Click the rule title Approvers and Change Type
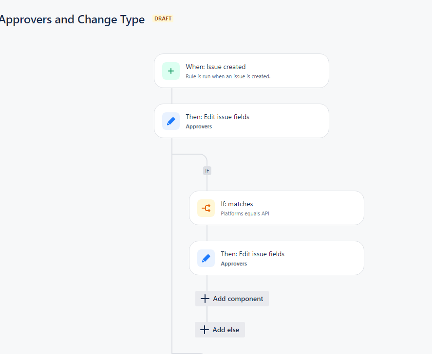This screenshot has width=432, height=354. (72, 20)
